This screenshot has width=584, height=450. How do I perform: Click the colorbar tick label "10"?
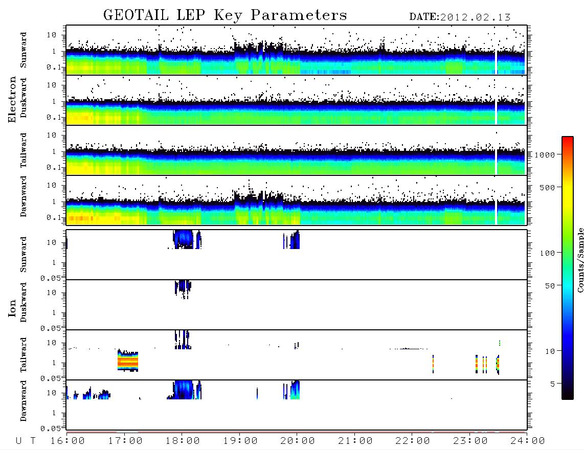[x=550, y=351]
